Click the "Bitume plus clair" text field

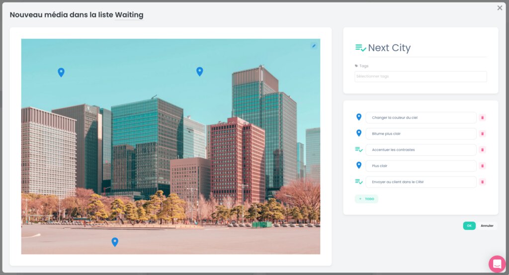coord(421,134)
